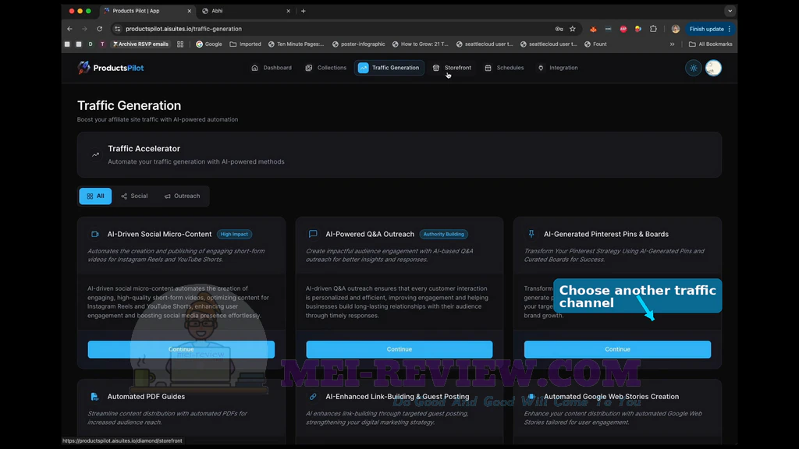
Task: Open the How to Grow: 21 T... bookmark
Action: (x=421, y=44)
